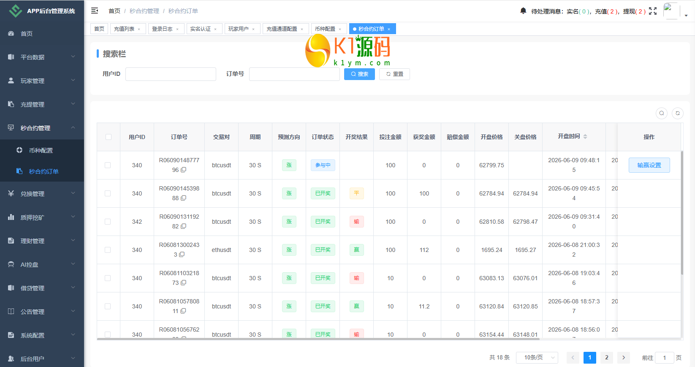Open 币种配置 submenu item
695x367 pixels.
(x=42, y=150)
